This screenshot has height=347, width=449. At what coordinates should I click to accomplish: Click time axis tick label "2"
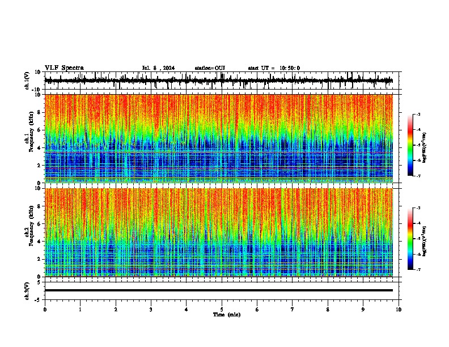click(116, 310)
